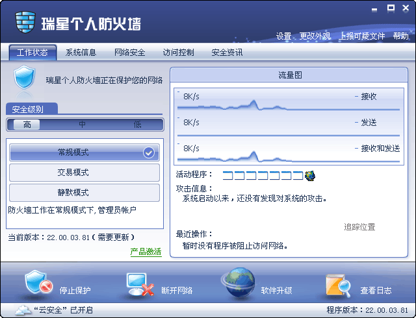Click the blue shield protection status icon

click(24, 79)
